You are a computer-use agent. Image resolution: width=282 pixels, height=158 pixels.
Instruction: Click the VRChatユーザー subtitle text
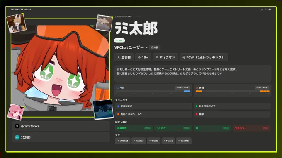tap(129, 47)
